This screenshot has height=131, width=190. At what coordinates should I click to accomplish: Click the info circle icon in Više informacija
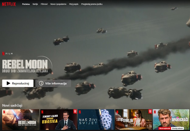tap(41, 83)
